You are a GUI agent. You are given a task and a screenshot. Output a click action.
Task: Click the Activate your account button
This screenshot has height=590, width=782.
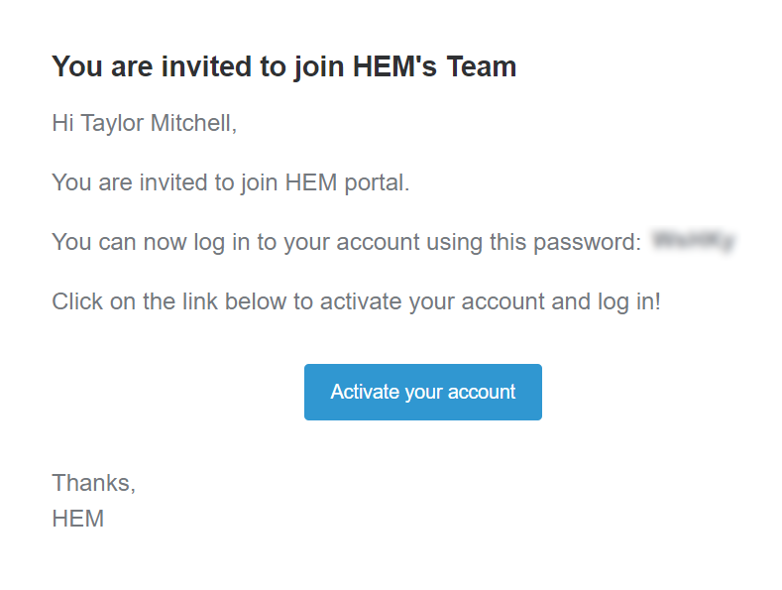coord(423,392)
